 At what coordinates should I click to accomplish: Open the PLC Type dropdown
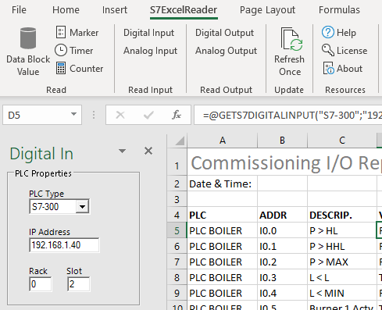82,207
